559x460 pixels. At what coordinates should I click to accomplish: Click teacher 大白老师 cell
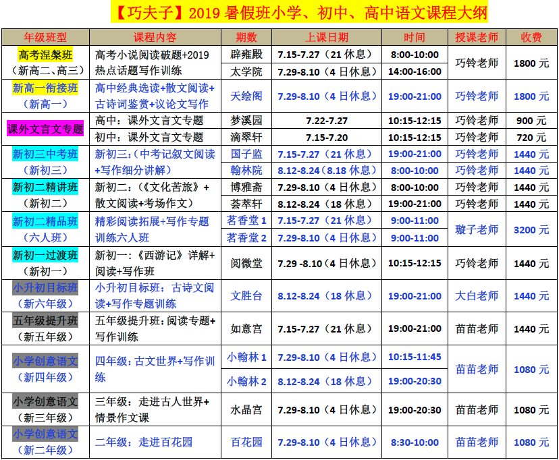tap(477, 295)
